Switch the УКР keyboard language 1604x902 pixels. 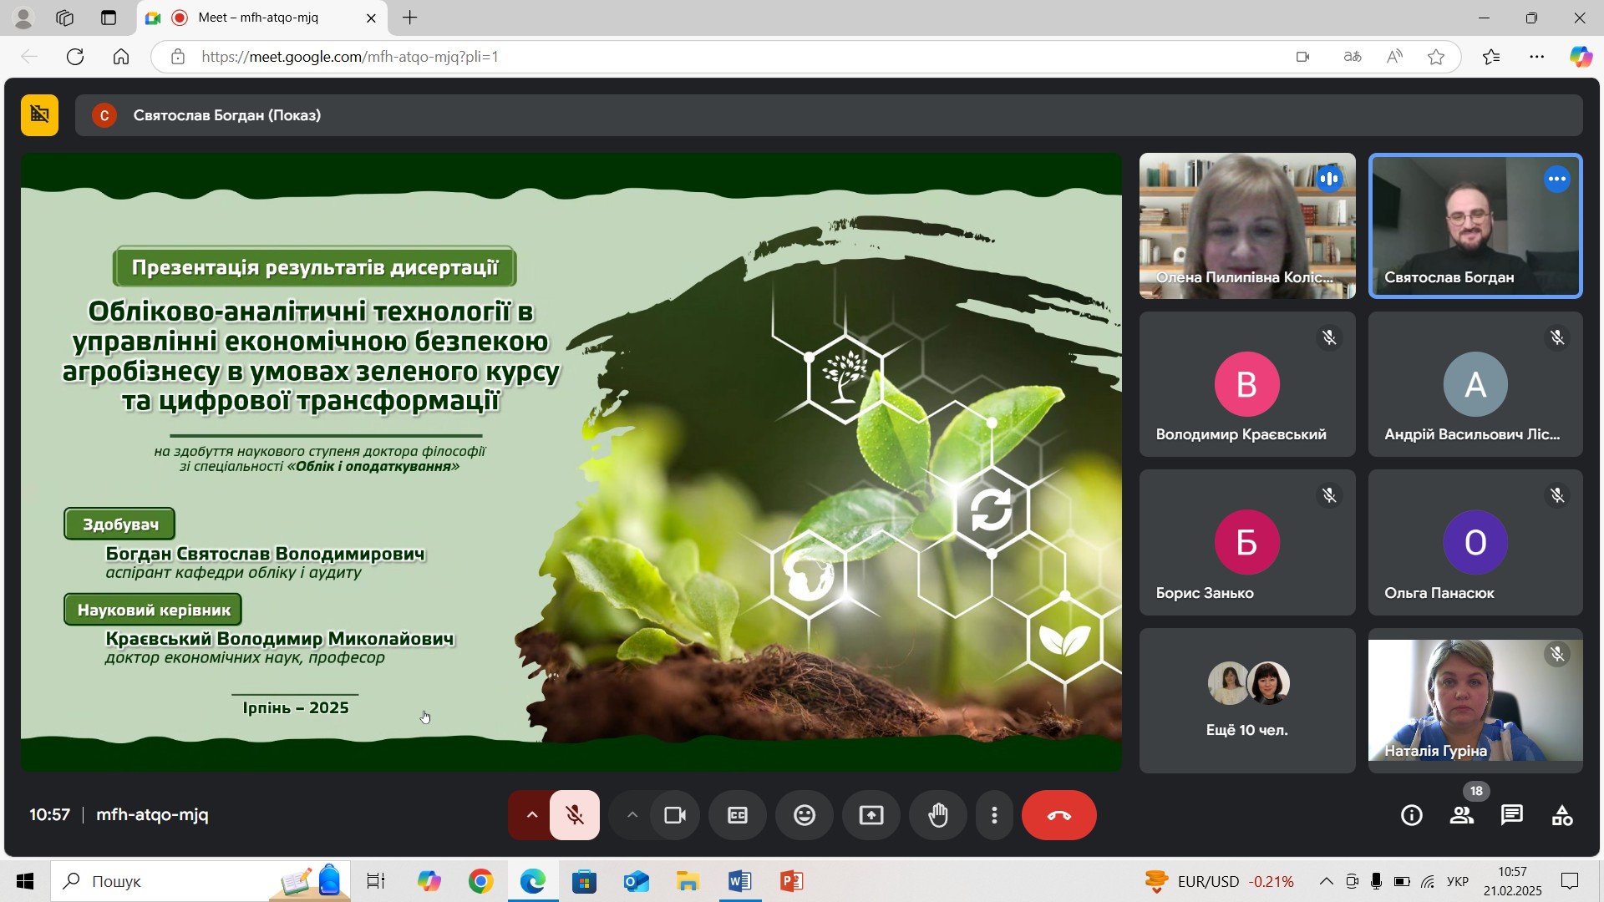pyautogui.click(x=1458, y=881)
